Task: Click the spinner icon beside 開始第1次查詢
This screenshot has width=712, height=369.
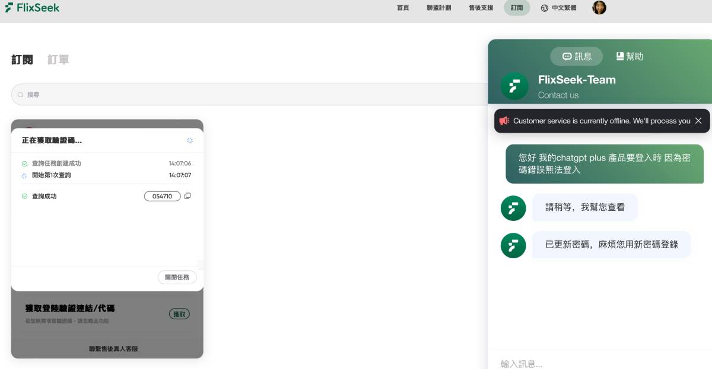Action: pos(24,175)
